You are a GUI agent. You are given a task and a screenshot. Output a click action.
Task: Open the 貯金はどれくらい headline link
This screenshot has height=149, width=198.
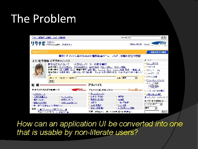77,64
